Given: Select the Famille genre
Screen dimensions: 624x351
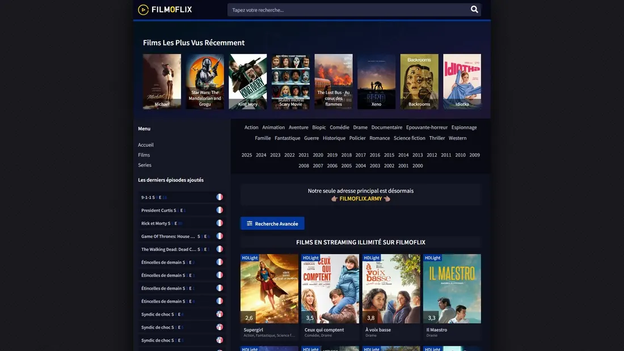Looking at the screenshot, I should click(263, 138).
